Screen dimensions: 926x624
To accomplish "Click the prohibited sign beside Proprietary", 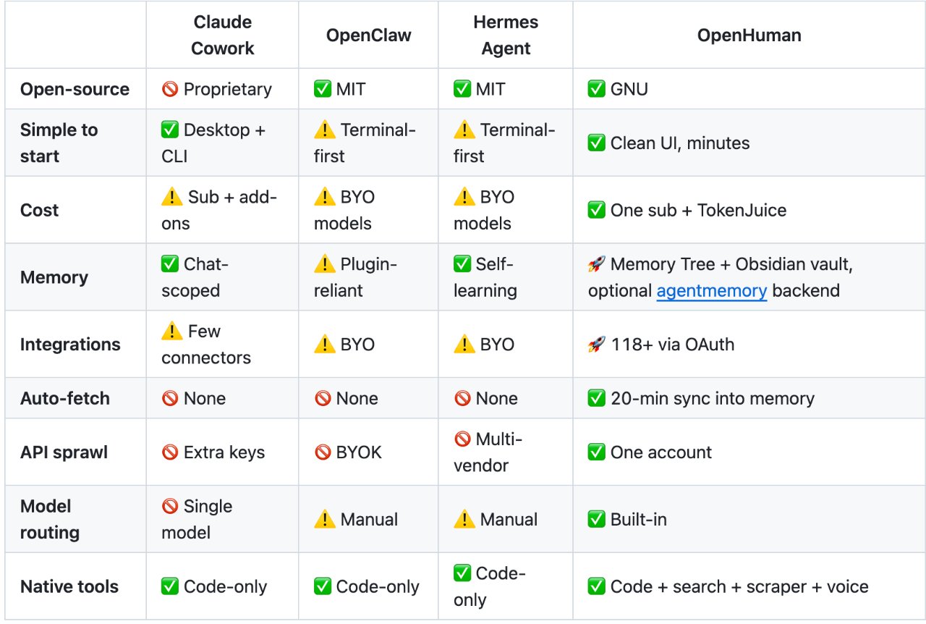I will (170, 90).
